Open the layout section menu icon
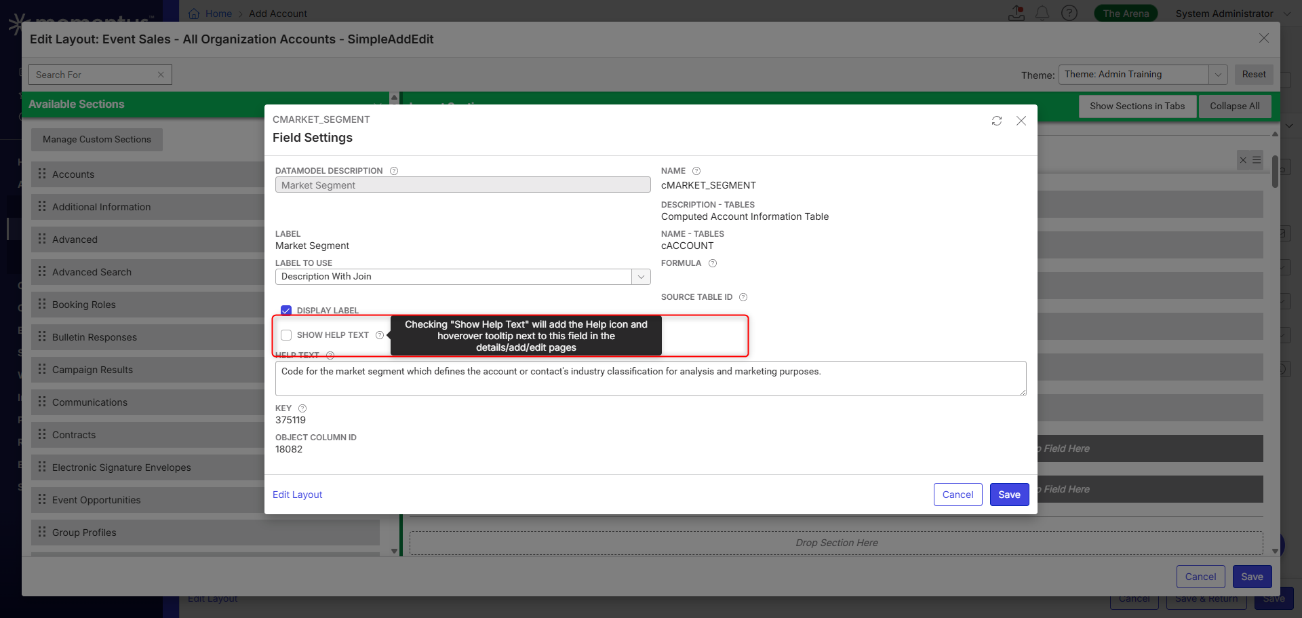The width and height of the screenshot is (1302, 618). (x=1257, y=160)
